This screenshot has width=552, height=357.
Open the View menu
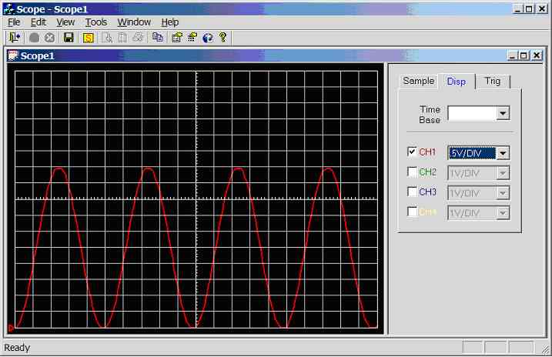coord(65,22)
